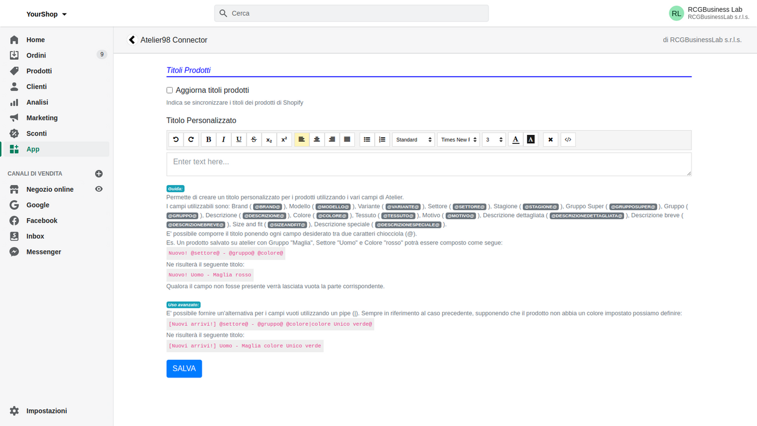
Task: Click the @STAGIONE@ field tag
Action: click(541, 207)
